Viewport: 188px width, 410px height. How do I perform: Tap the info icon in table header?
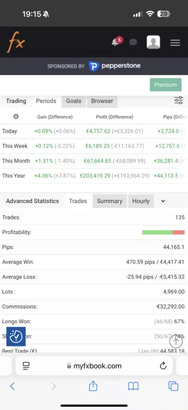point(16,117)
